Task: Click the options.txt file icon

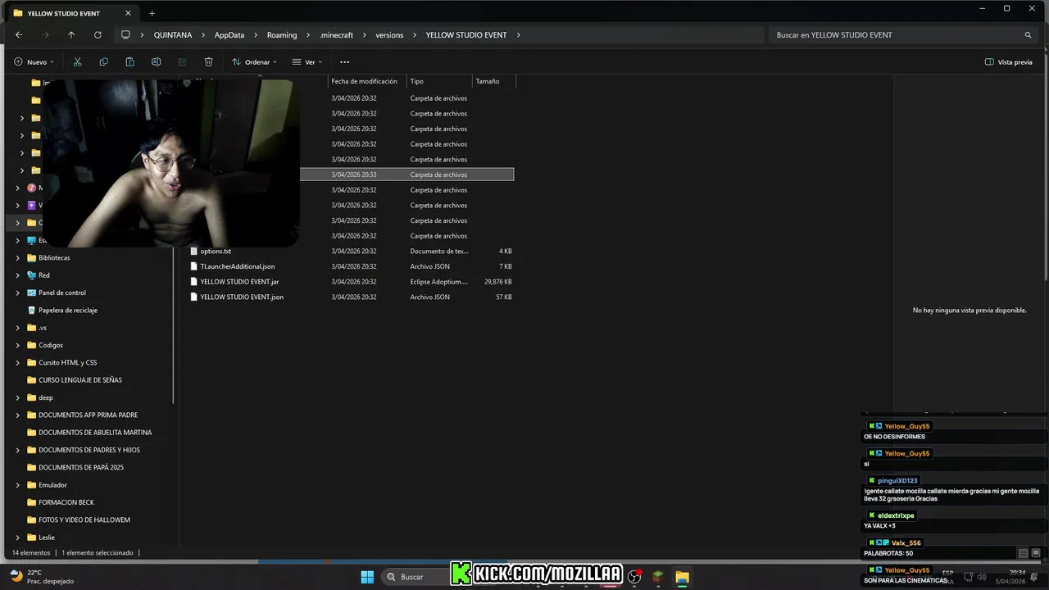Action: coord(194,251)
